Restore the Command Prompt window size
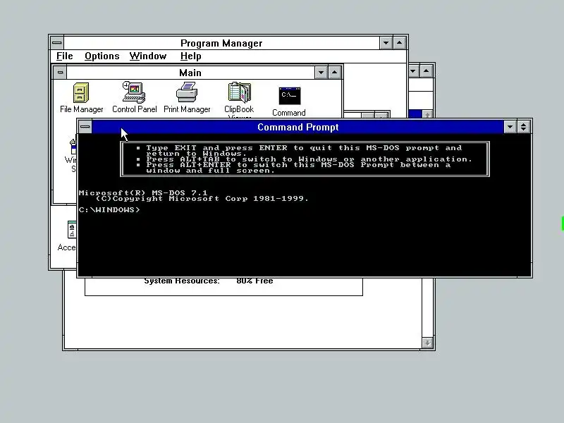The height and width of the screenshot is (423, 564). [524, 127]
